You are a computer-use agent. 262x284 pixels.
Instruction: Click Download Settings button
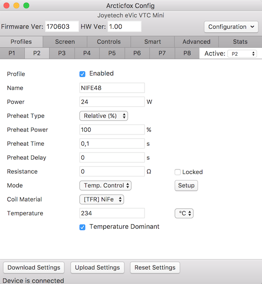click(34, 268)
